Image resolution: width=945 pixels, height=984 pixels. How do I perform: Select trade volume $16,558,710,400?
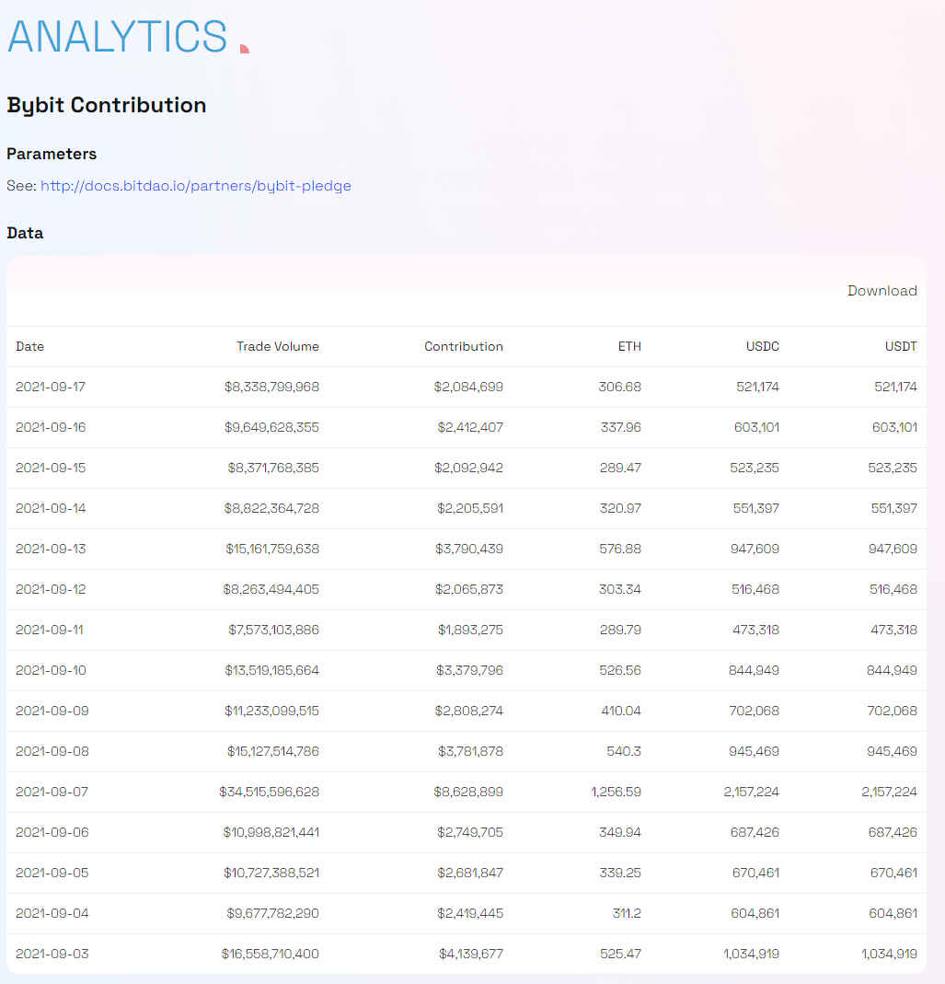click(271, 954)
